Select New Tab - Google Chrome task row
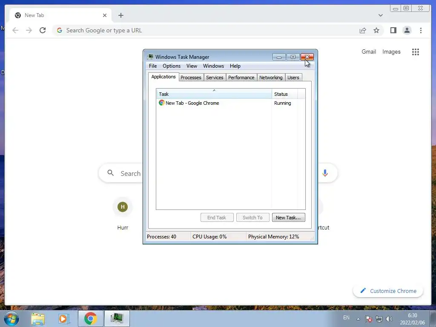The image size is (436, 327). click(230, 103)
